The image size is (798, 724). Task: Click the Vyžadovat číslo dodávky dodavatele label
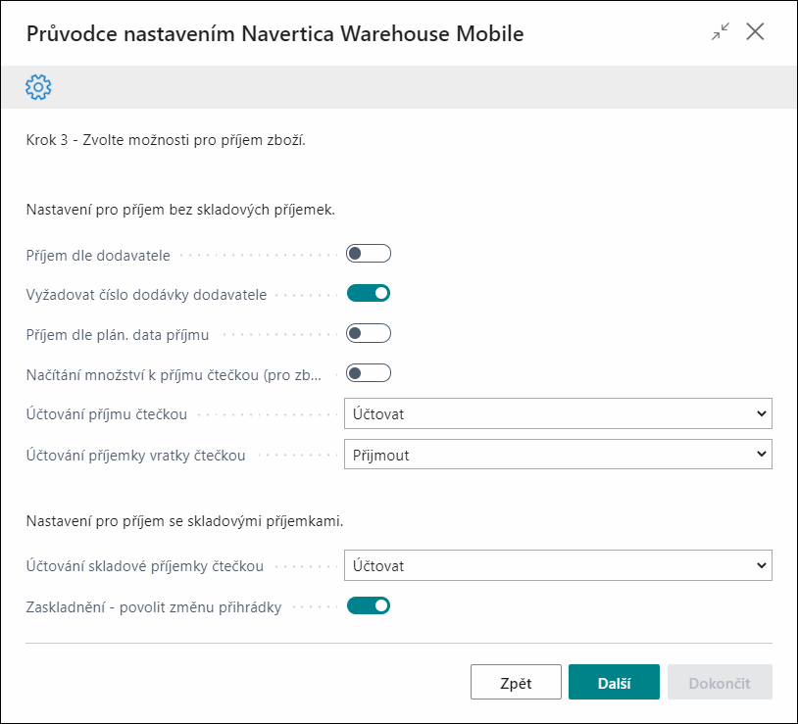tap(147, 295)
